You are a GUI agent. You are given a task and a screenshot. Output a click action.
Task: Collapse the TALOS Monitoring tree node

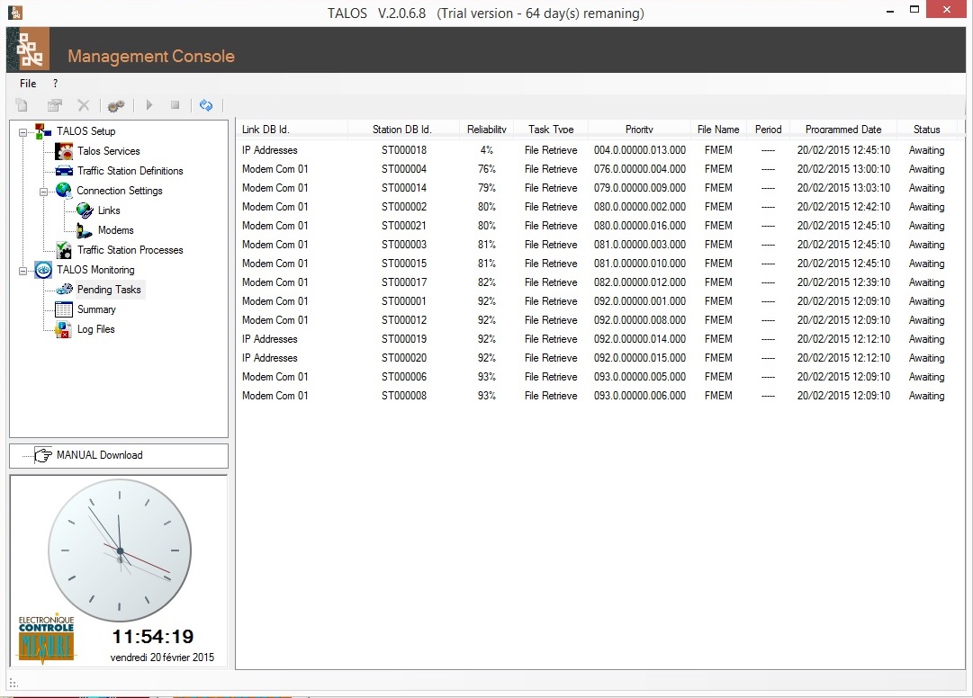pos(23,271)
